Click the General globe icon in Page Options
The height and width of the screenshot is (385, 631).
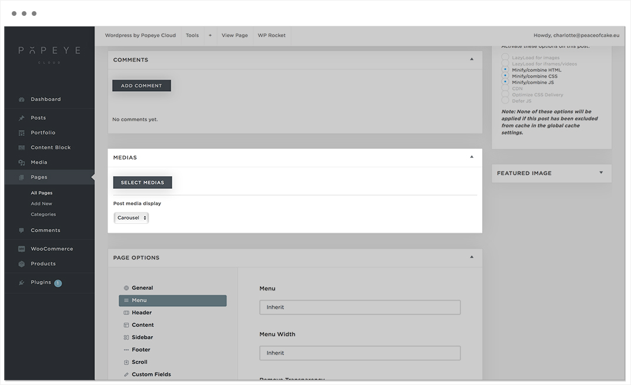pyautogui.click(x=126, y=288)
